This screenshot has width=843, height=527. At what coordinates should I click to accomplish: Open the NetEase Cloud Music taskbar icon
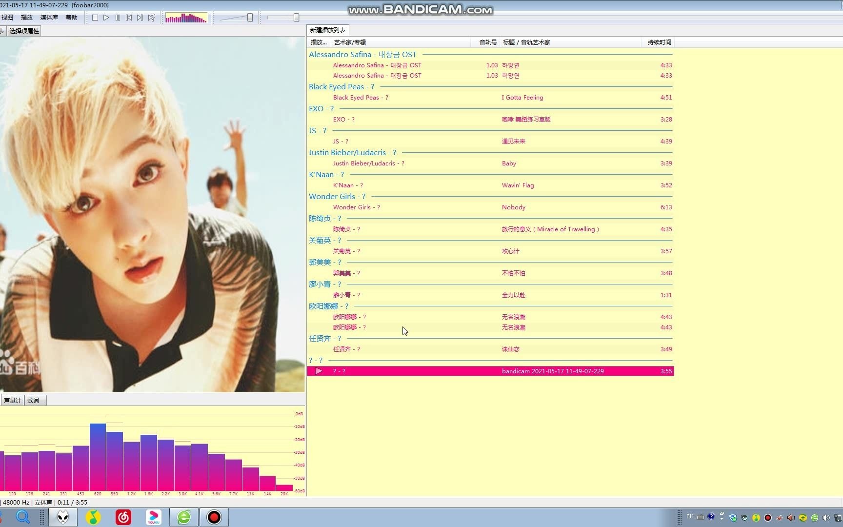(123, 517)
